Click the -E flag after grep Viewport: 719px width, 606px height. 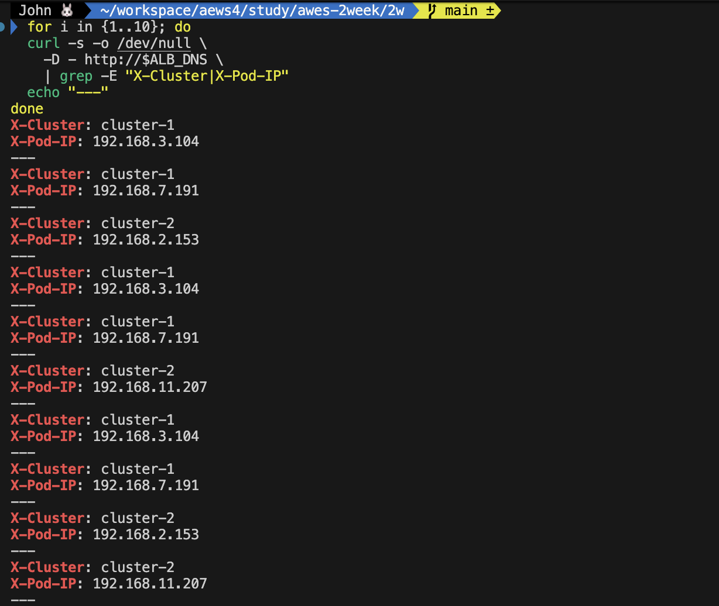point(109,76)
